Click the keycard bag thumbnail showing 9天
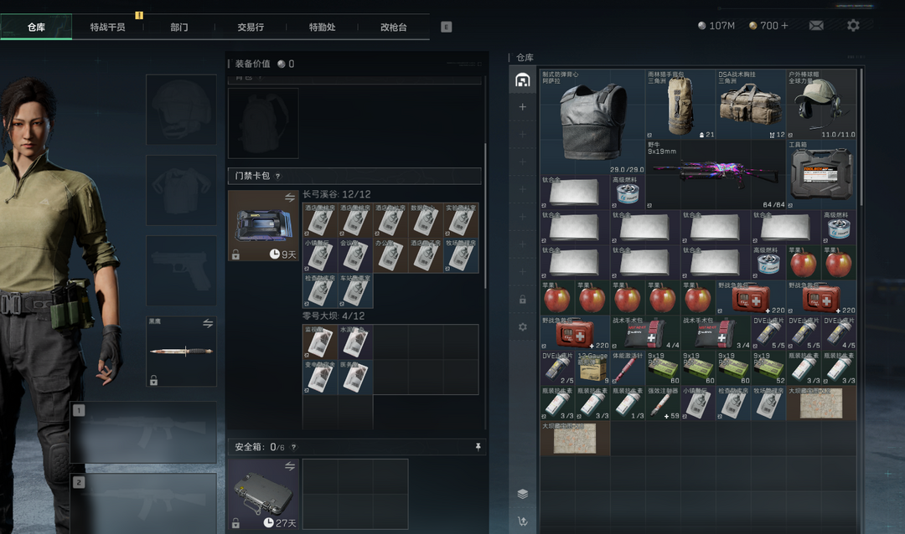The image size is (905, 534). point(263,225)
